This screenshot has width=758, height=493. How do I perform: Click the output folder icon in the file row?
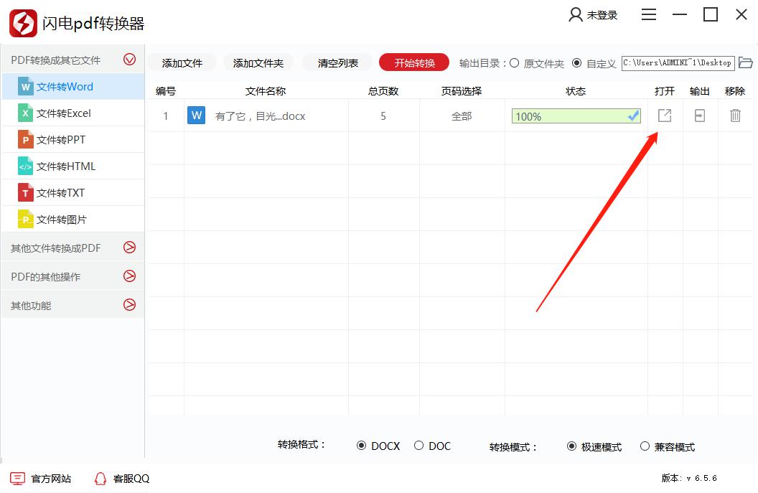pos(700,116)
